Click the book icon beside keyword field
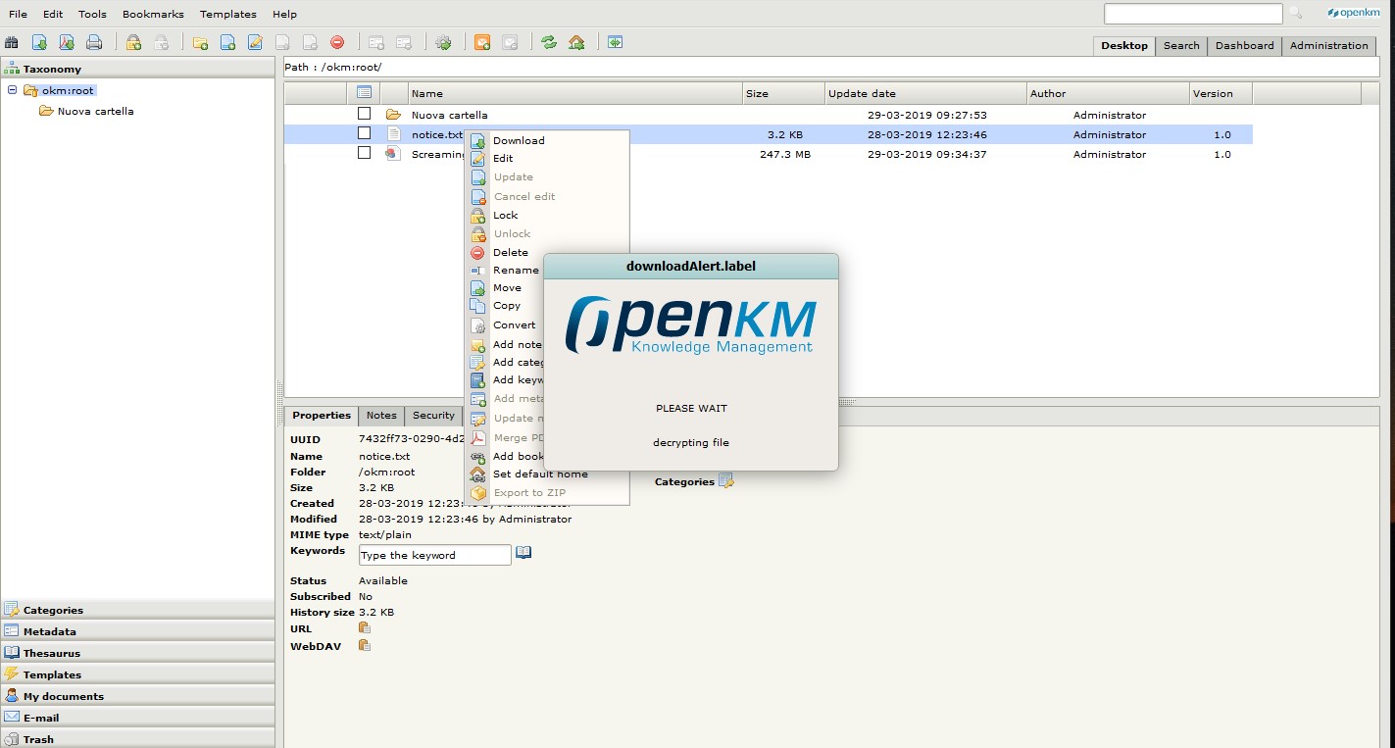1395x748 pixels. coord(523,553)
